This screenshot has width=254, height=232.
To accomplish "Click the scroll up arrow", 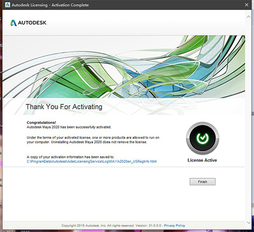I will click(248, 17).
